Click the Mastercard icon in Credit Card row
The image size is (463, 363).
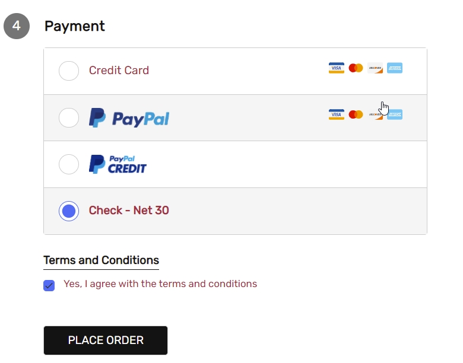356,68
